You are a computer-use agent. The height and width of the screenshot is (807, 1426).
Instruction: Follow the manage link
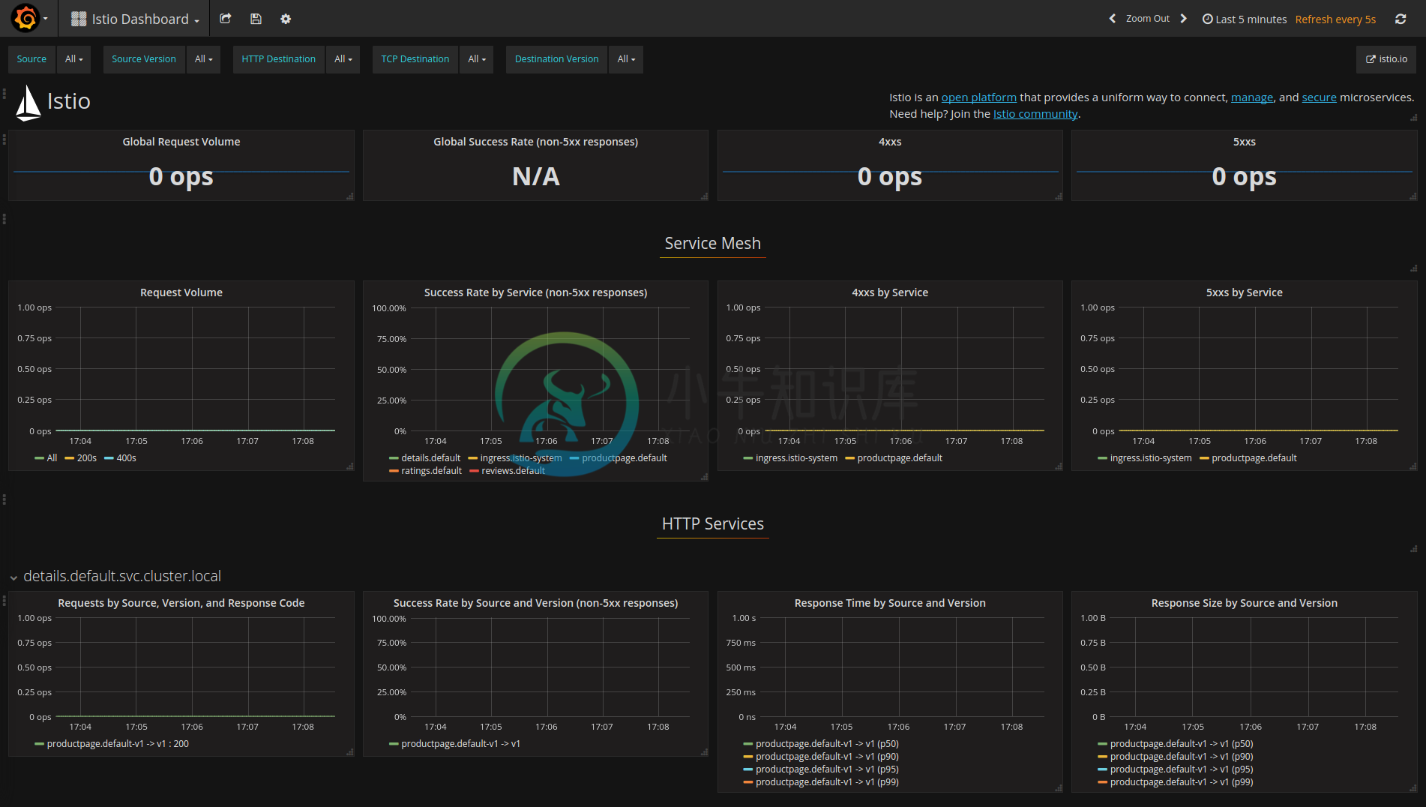[1251, 97]
